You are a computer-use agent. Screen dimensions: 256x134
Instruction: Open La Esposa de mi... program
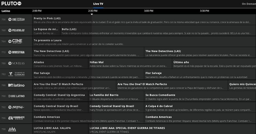coord(46,31)
